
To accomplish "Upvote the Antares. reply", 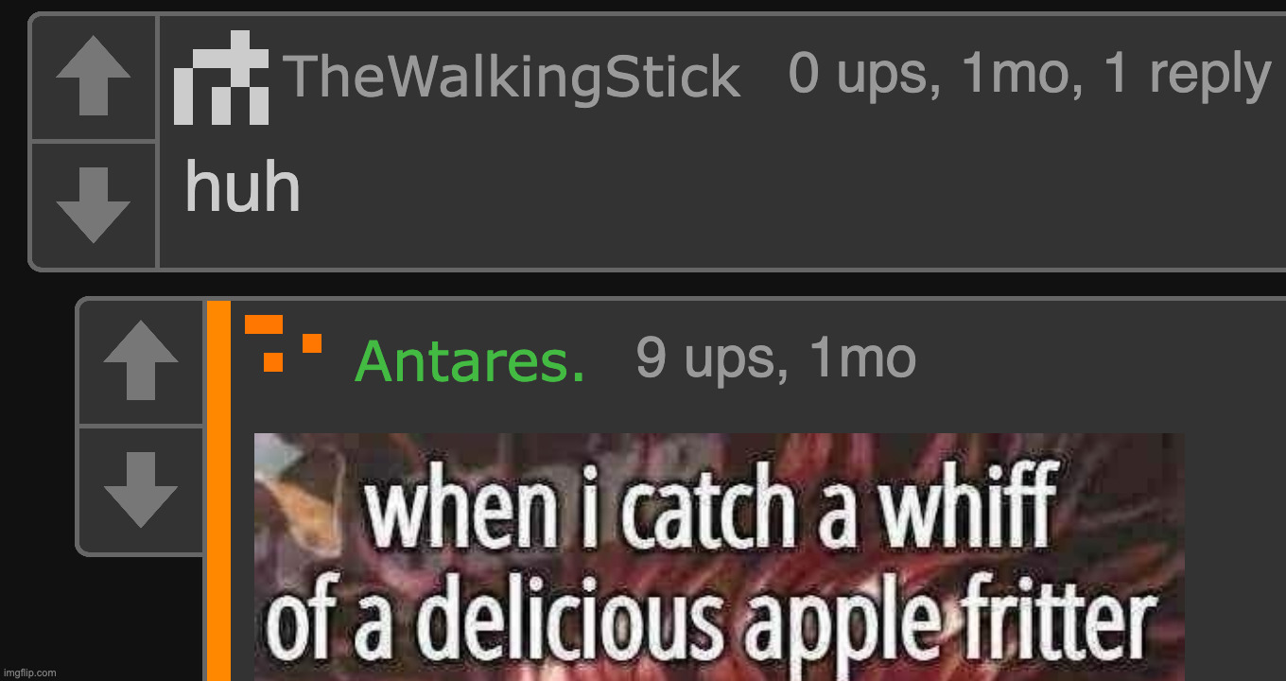I will pos(140,361).
